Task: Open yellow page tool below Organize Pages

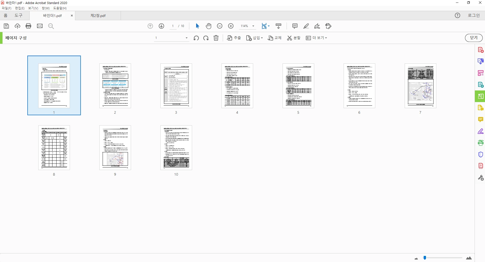Action: 480,108
